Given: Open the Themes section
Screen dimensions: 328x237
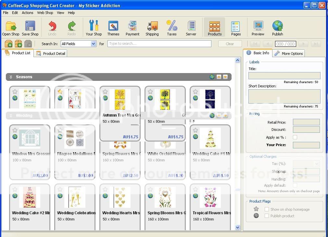Looking at the screenshot, I should [x=113, y=28].
